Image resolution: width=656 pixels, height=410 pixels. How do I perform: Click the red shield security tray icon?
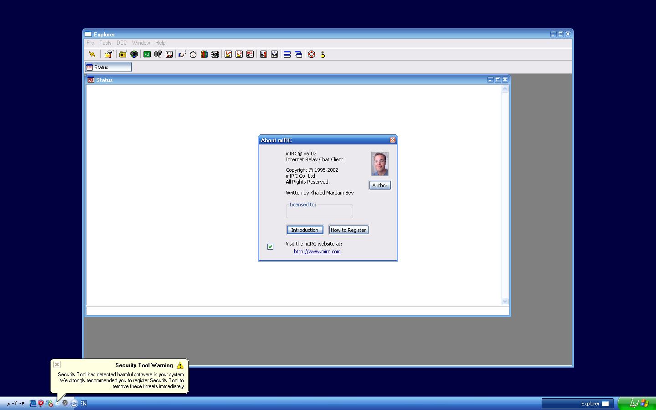tap(41, 403)
